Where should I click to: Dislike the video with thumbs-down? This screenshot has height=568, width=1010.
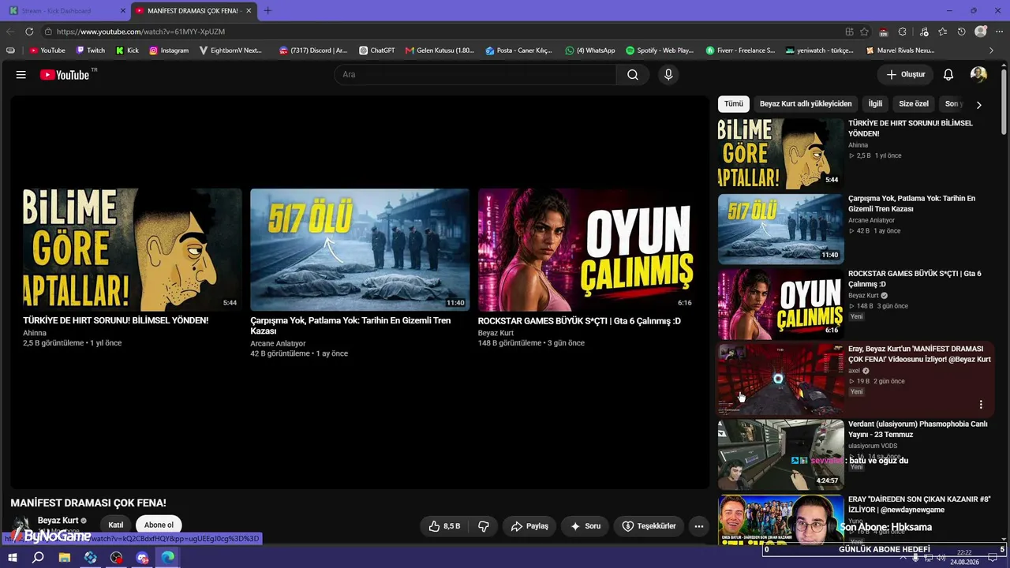484,526
